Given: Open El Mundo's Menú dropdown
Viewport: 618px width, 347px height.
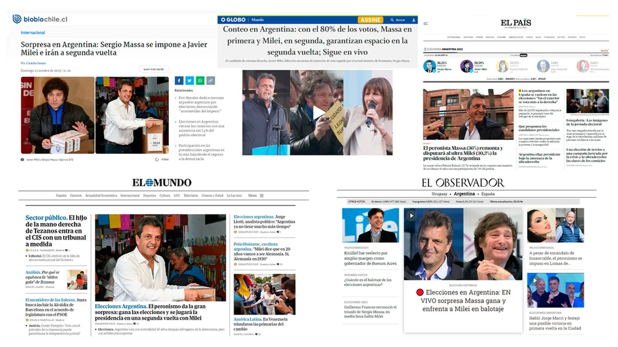Looking at the screenshot, I should [x=253, y=195].
